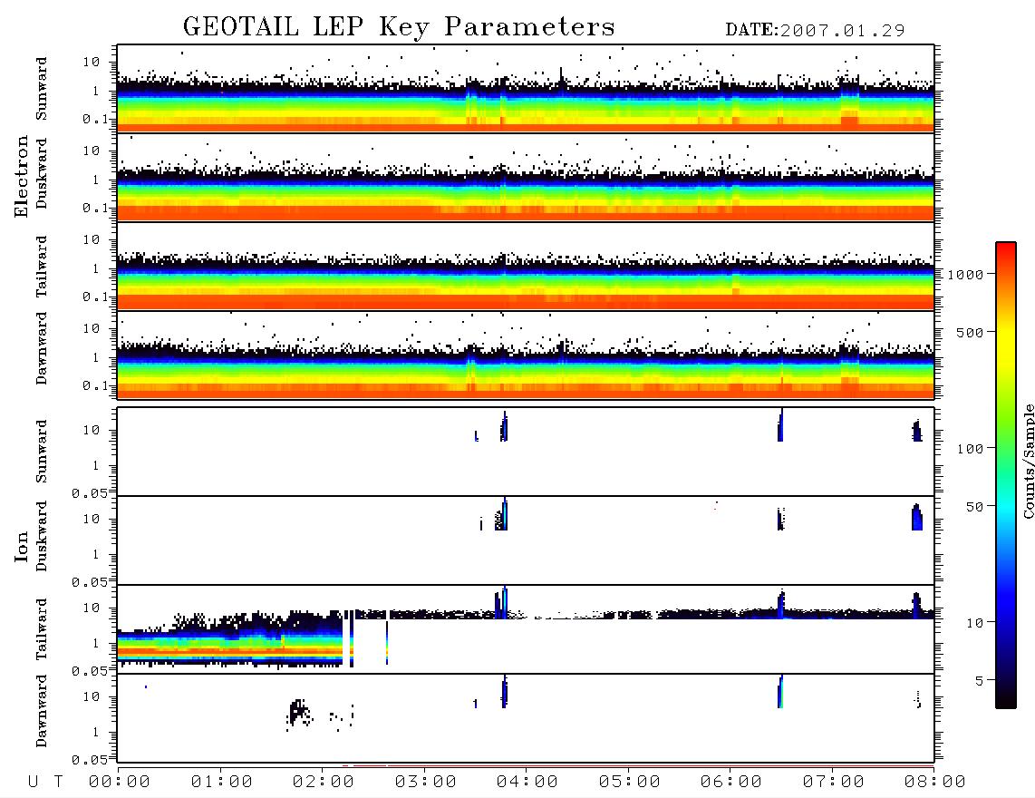This screenshot has width=1035, height=798.
Task: Click the '0.05' tick label of Ion Tailward panel
Action: point(89,670)
